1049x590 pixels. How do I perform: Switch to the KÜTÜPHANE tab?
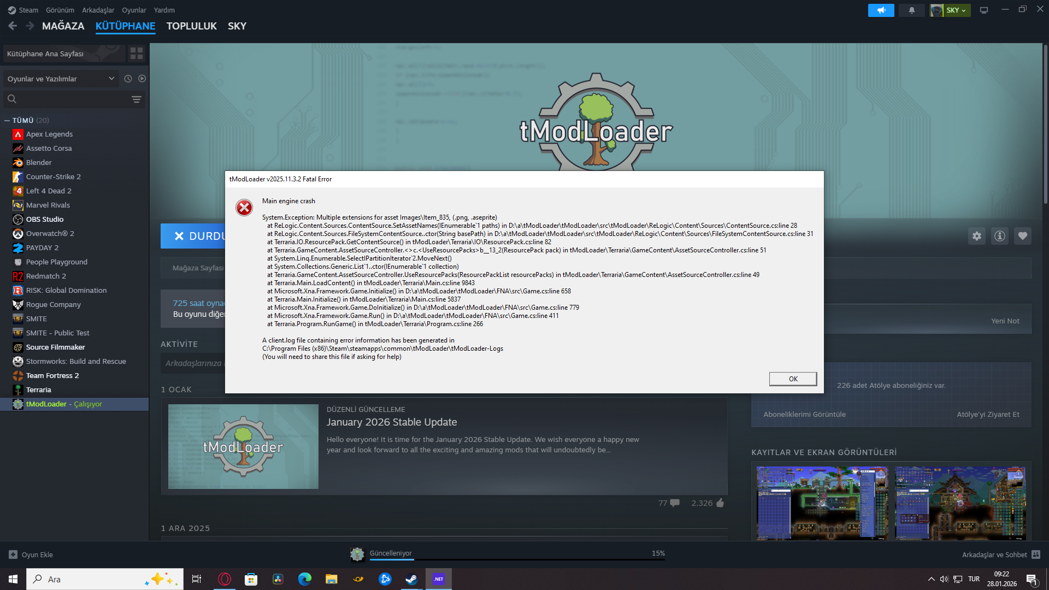click(x=125, y=26)
